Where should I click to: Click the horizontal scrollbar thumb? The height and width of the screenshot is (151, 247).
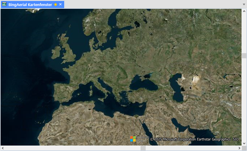[x=143, y=148]
